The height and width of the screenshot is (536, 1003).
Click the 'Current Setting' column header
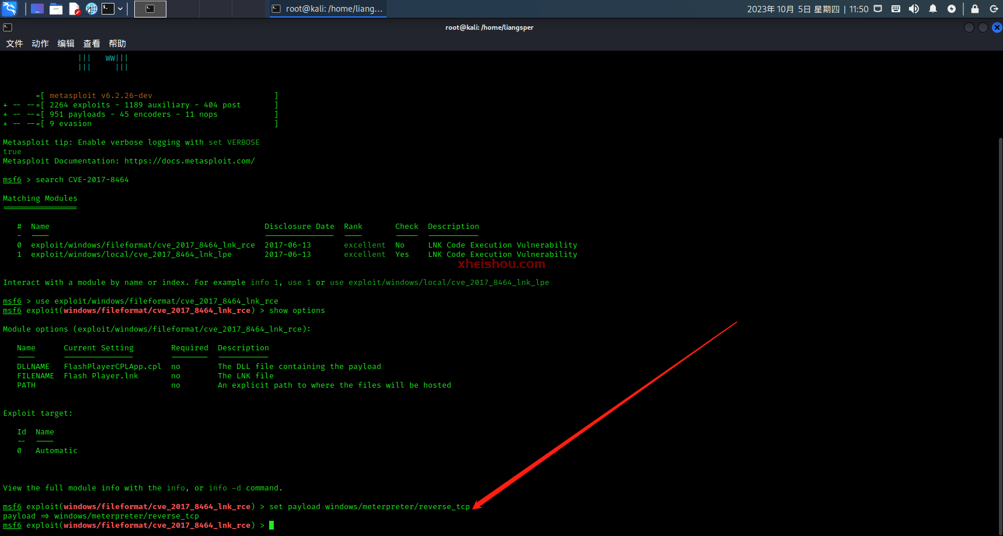tap(99, 348)
